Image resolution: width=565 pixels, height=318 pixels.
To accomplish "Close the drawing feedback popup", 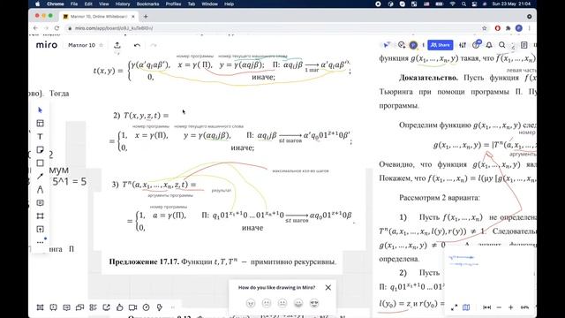I will click(328, 287).
